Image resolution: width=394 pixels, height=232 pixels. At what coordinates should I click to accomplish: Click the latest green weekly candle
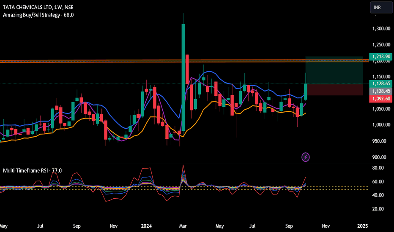click(x=306, y=92)
